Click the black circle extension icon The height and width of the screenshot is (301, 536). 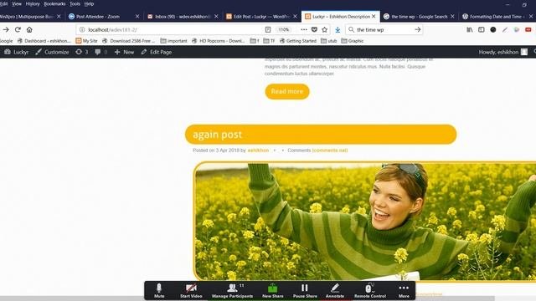[493, 30]
